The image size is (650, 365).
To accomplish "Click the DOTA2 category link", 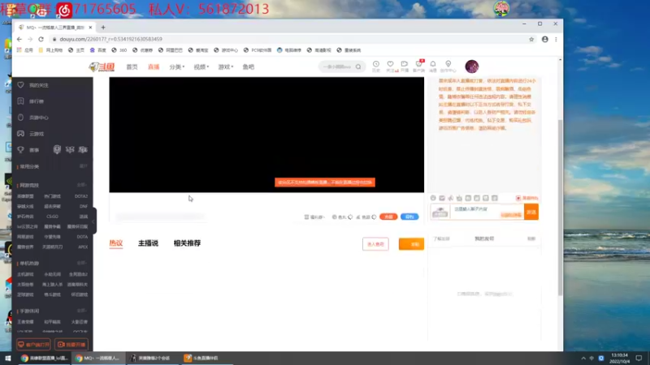I will (80, 196).
